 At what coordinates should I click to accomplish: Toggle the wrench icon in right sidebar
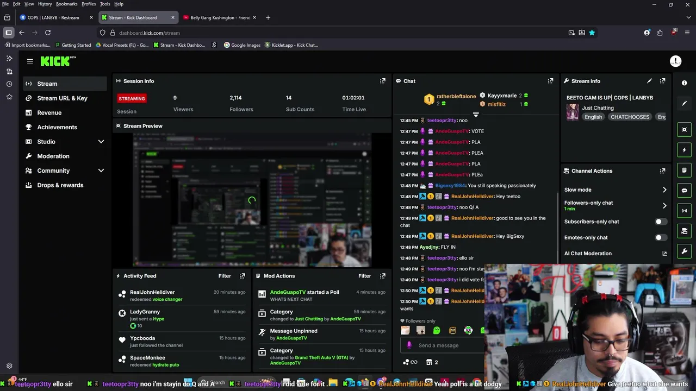click(x=685, y=251)
